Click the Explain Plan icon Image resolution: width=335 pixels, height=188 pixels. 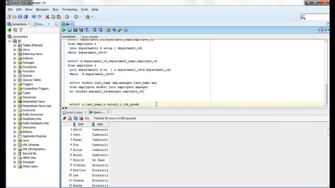click(x=75, y=30)
